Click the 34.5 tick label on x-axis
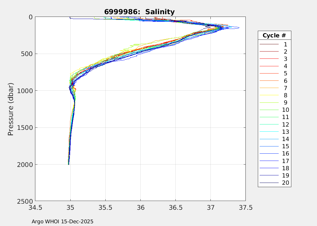The image size is (317, 226). click(35, 208)
